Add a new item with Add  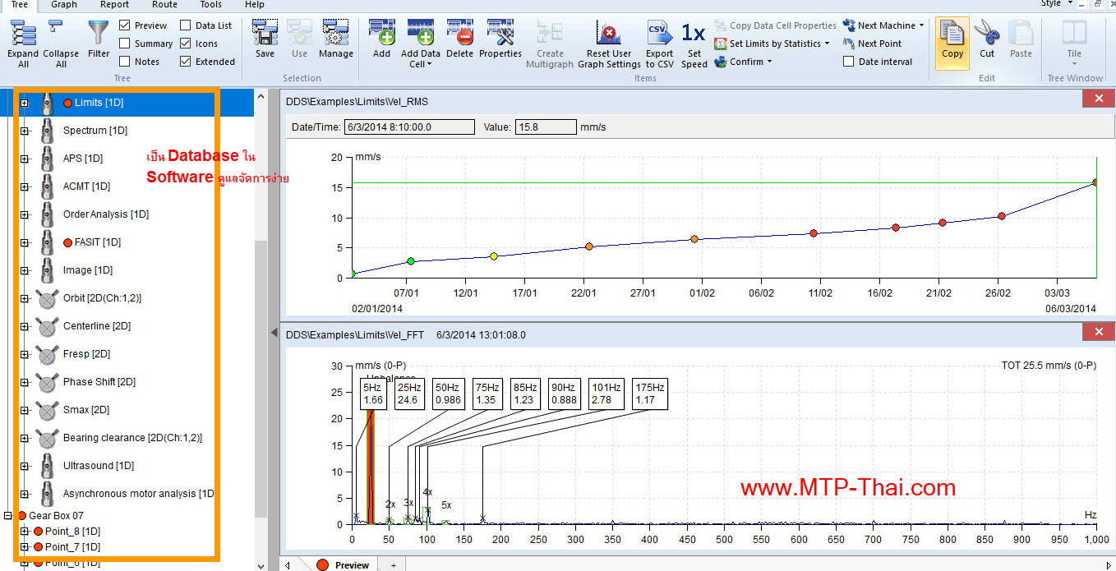pos(381,33)
